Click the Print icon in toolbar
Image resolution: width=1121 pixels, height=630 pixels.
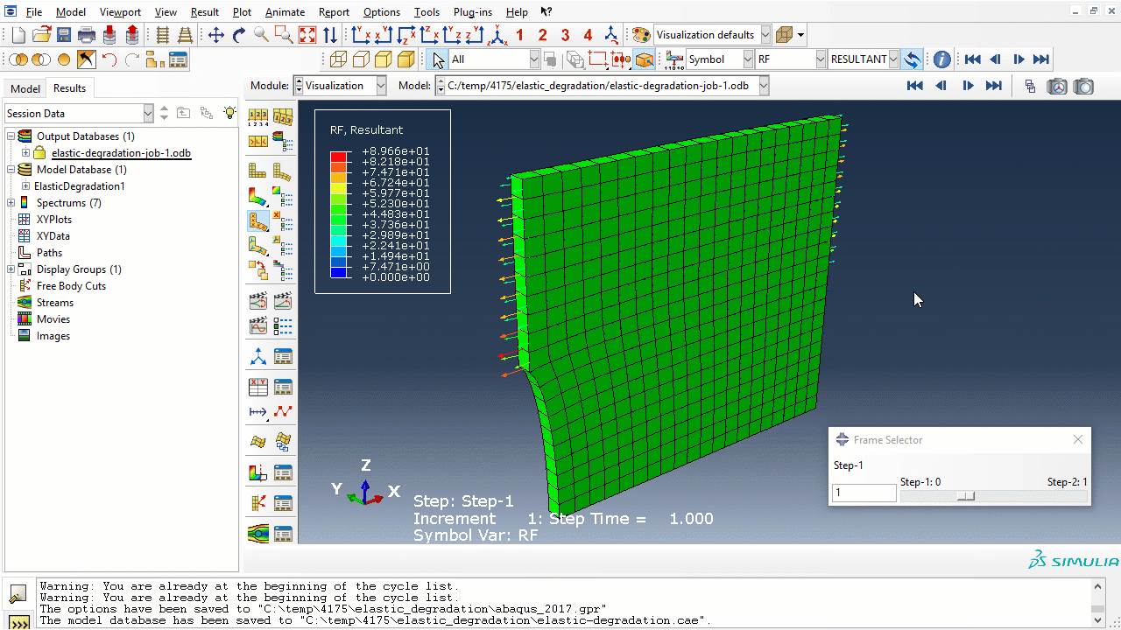(x=87, y=35)
